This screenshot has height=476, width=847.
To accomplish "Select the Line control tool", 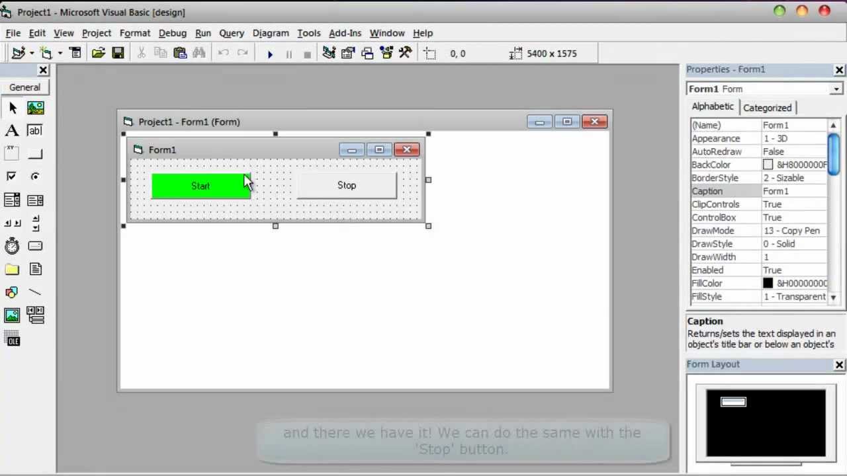I will coord(35,292).
